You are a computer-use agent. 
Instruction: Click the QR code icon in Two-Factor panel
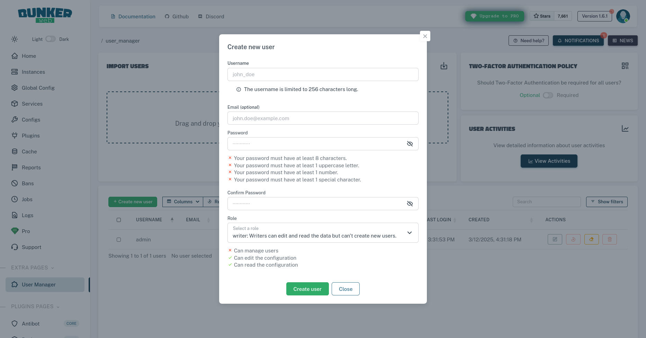[625, 66]
